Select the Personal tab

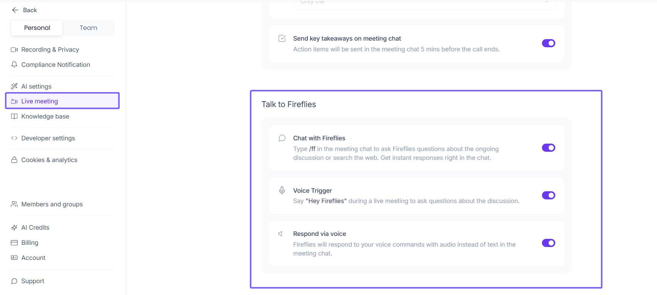pyautogui.click(x=37, y=28)
